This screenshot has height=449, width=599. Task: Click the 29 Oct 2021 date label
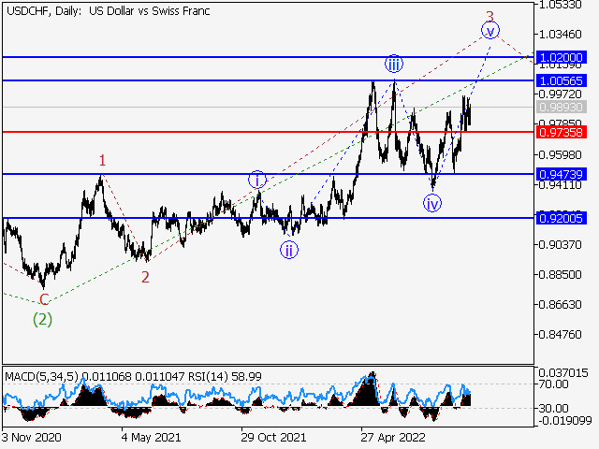point(273,438)
